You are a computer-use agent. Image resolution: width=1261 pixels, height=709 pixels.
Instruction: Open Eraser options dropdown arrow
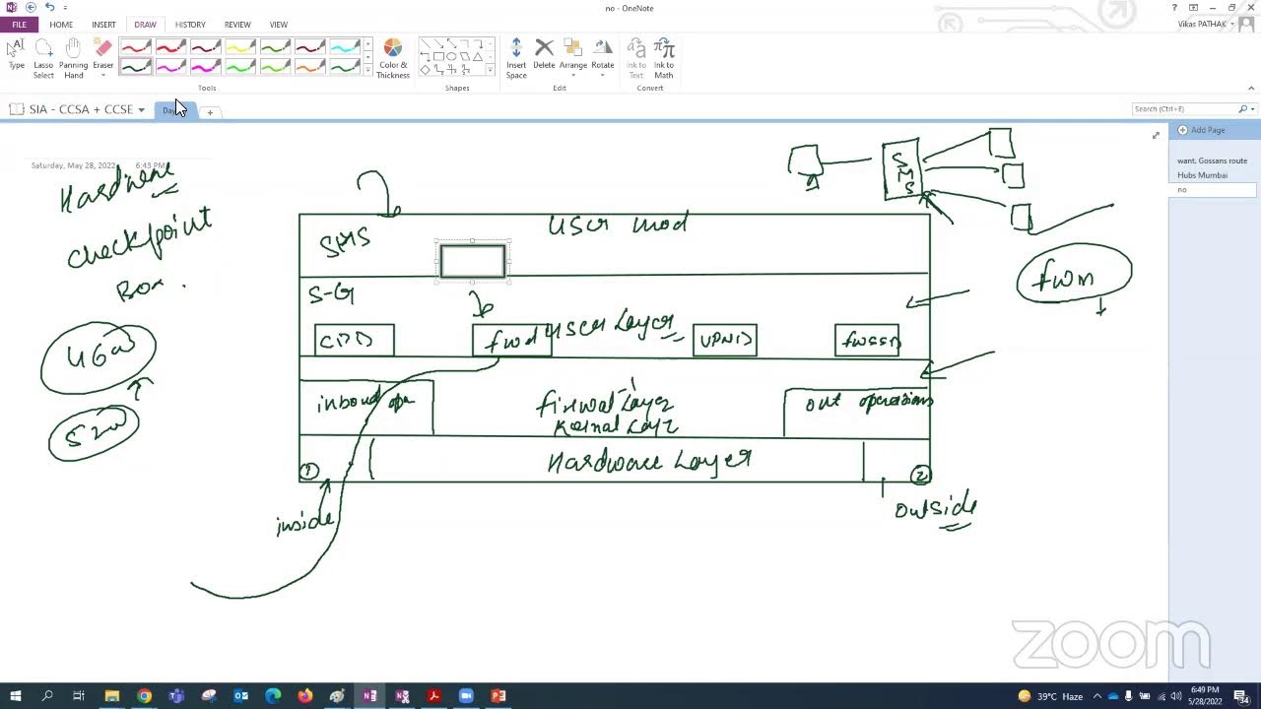coord(102,76)
